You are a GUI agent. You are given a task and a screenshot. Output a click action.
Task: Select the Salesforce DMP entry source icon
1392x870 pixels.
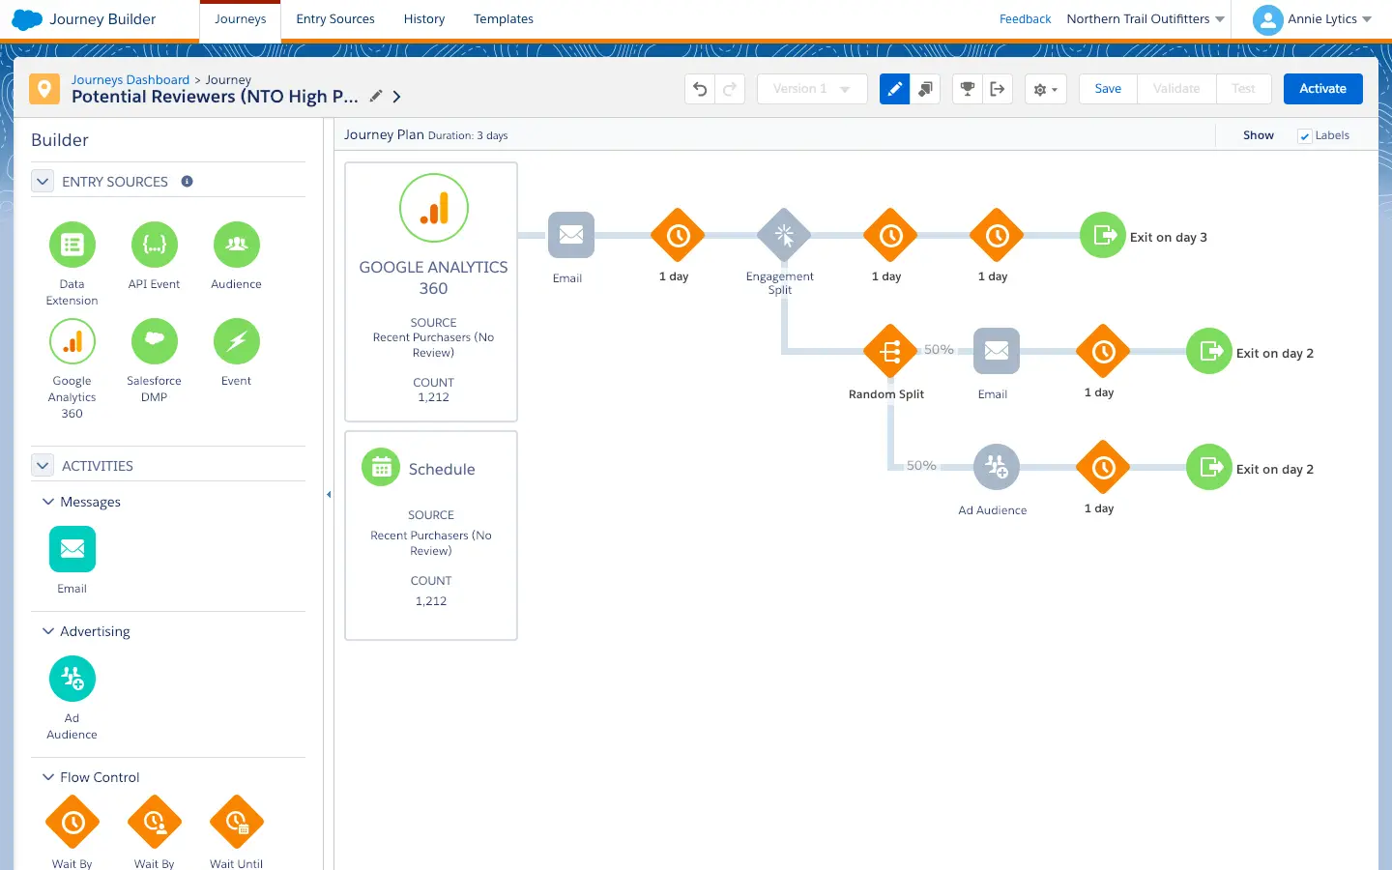point(155,341)
